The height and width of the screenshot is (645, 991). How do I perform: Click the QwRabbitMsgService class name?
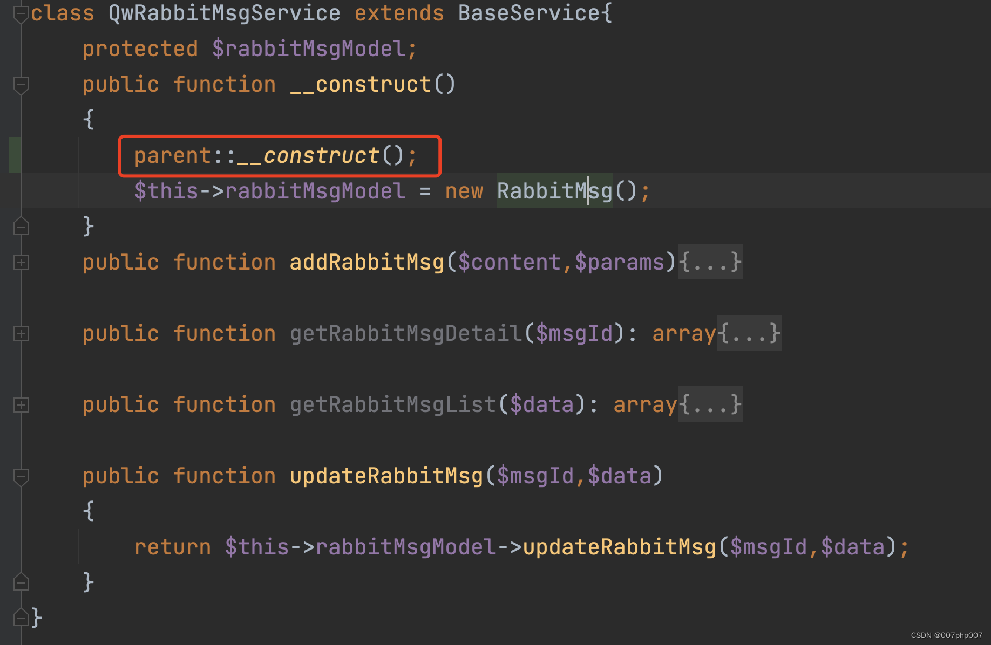(x=224, y=13)
